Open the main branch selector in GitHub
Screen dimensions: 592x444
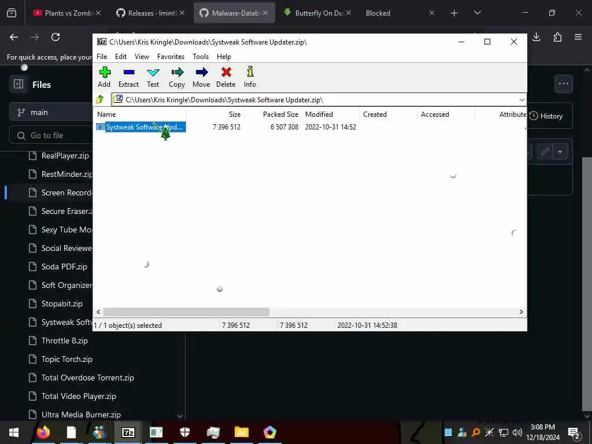[51, 113]
